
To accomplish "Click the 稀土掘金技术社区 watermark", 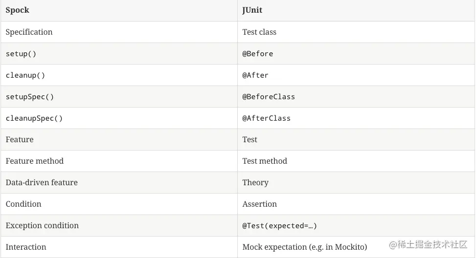I will [429, 244].
